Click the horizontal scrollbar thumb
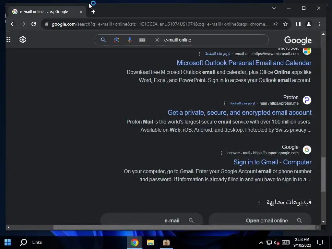The height and width of the screenshot is (249, 332). coord(184,228)
